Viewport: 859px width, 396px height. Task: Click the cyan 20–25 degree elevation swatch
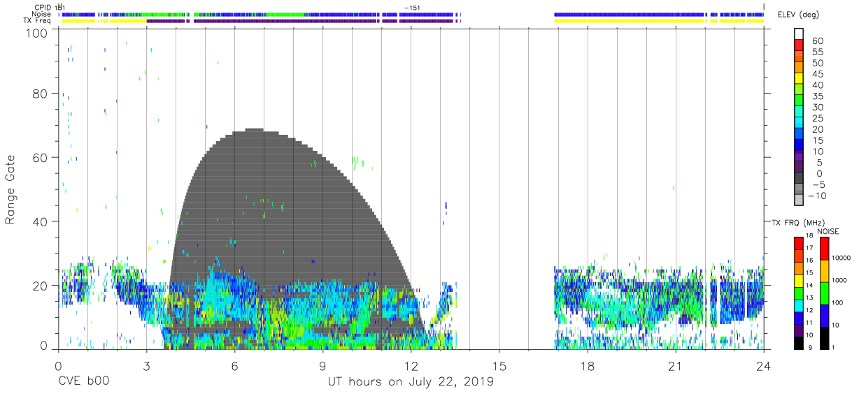pyautogui.click(x=799, y=124)
